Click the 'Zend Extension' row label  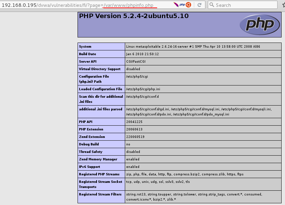click(92, 137)
